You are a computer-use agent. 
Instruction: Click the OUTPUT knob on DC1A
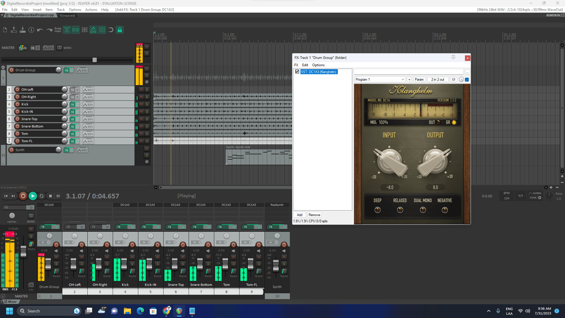435,161
